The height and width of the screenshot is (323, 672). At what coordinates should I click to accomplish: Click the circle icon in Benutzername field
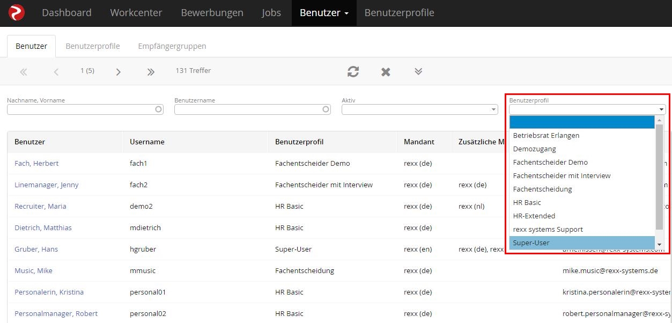coord(326,109)
